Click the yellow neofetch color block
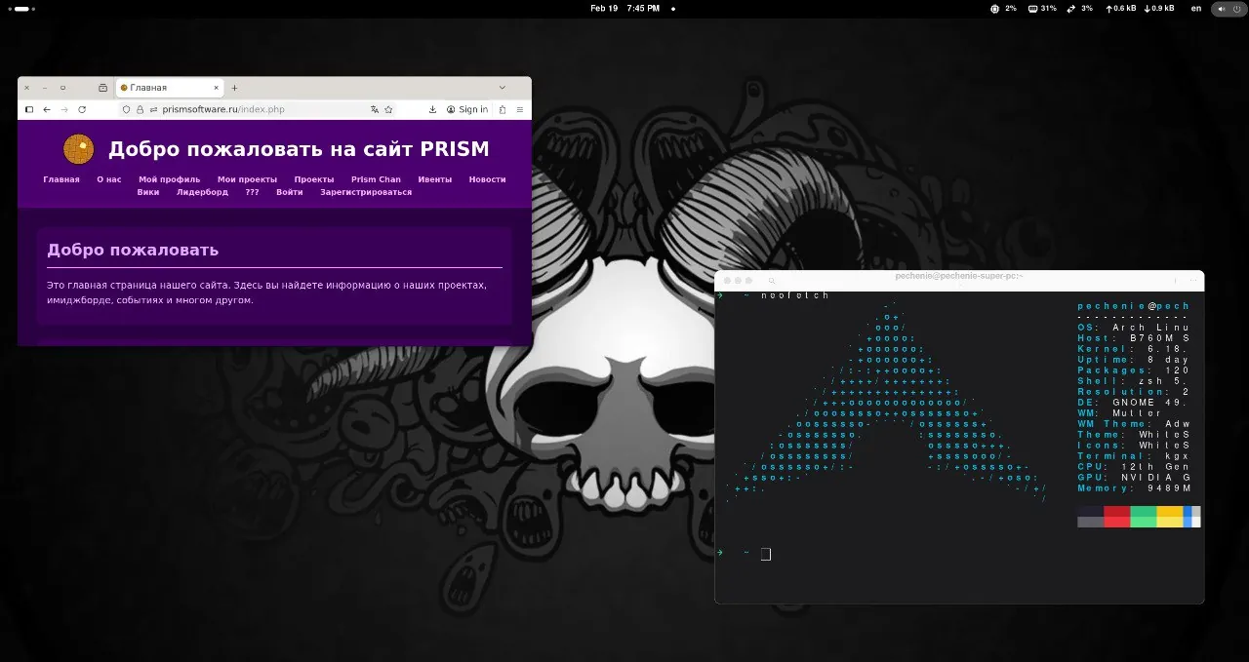1249x662 pixels. [1169, 517]
